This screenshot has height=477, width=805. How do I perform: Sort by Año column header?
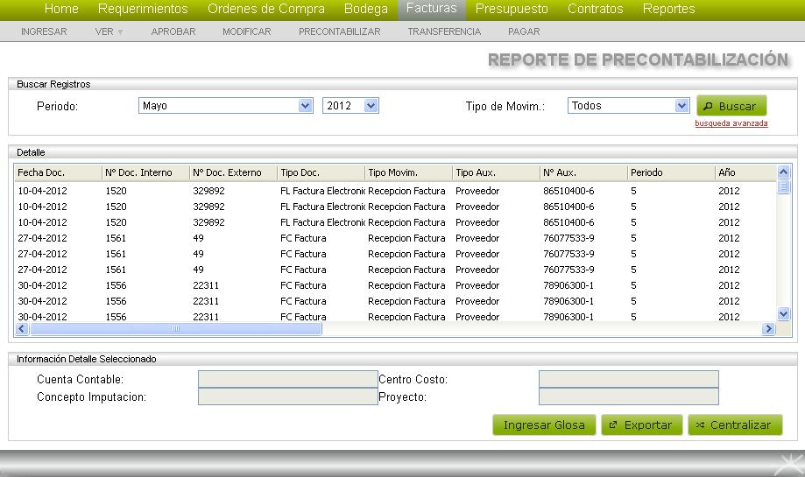click(x=745, y=172)
